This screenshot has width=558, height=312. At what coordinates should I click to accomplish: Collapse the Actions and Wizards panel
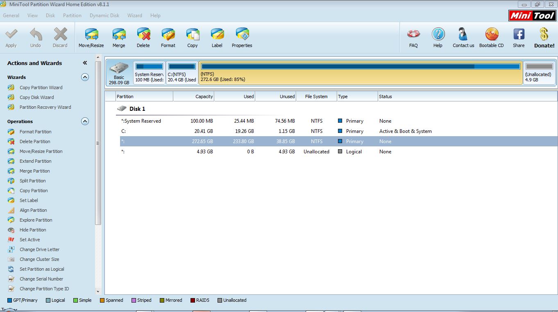pos(85,63)
